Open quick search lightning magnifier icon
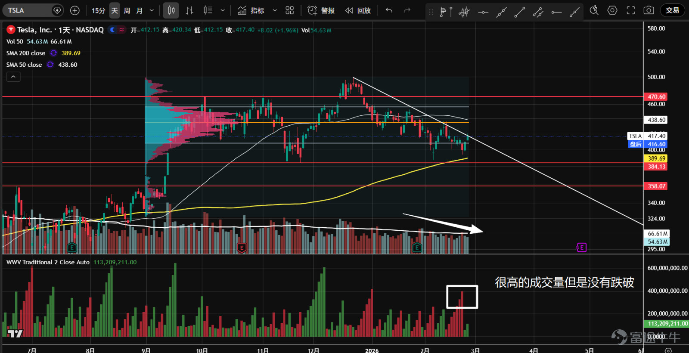Screen dimensions: 689x353 point(594,10)
